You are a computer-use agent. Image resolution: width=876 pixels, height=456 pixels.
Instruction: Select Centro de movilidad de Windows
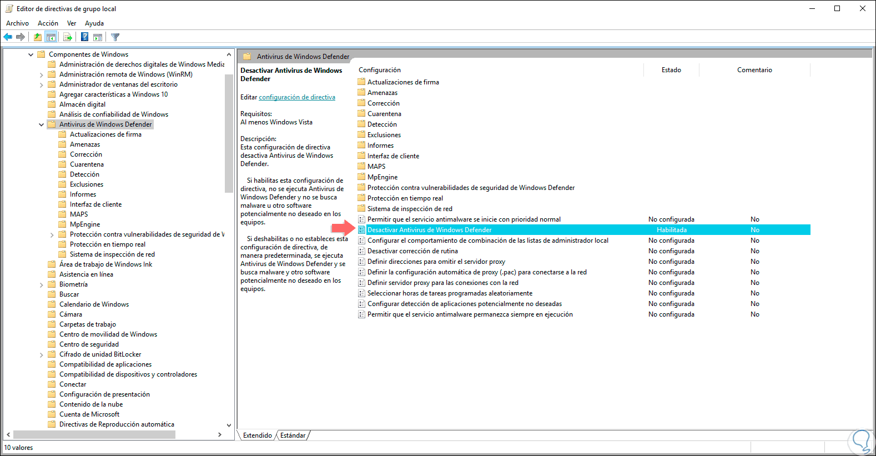click(108, 334)
